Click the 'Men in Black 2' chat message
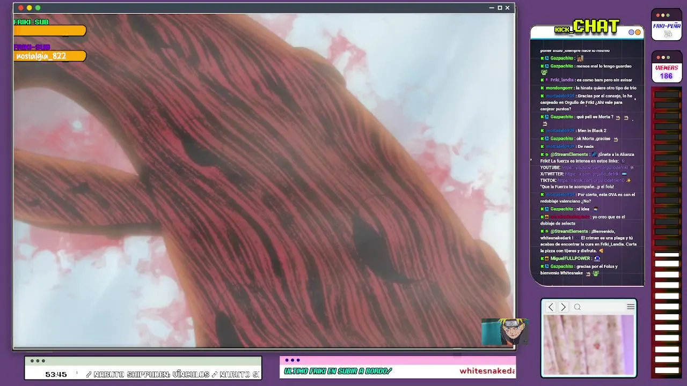 [592, 130]
